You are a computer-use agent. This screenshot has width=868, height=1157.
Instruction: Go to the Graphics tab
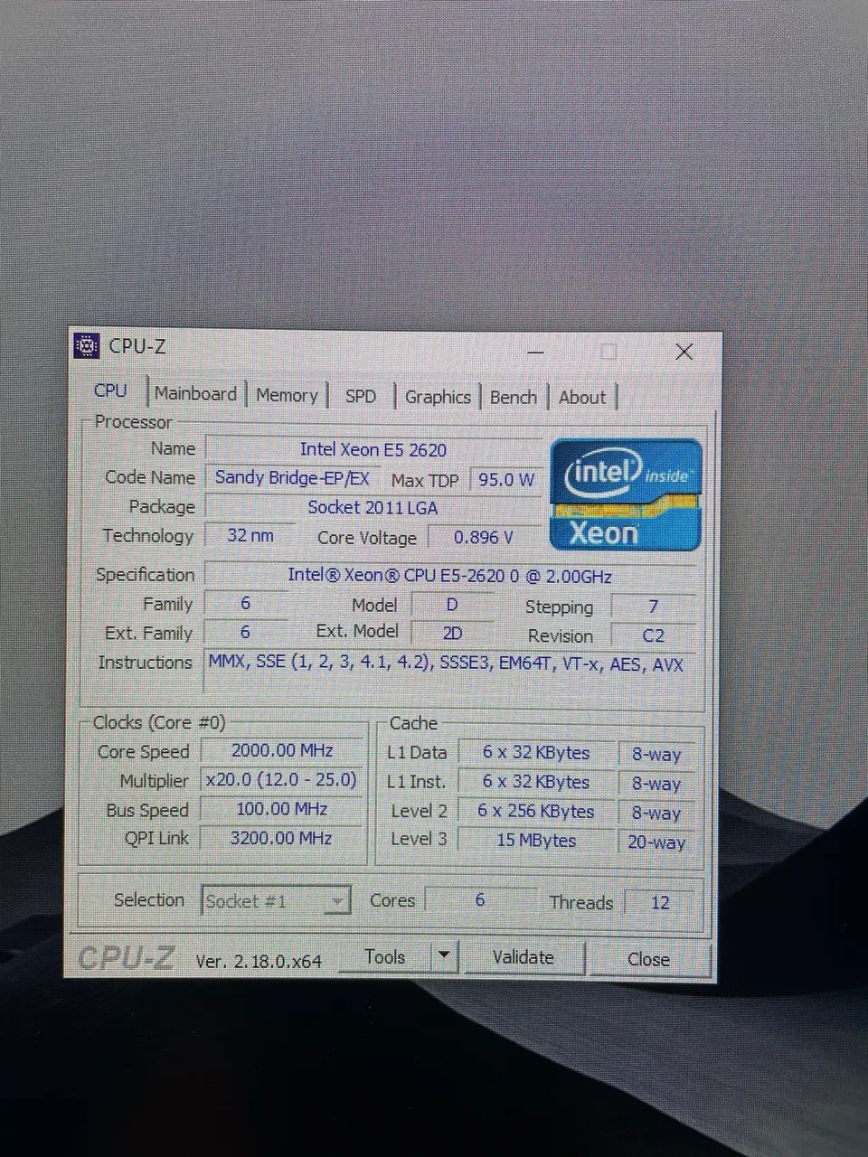click(x=438, y=397)
